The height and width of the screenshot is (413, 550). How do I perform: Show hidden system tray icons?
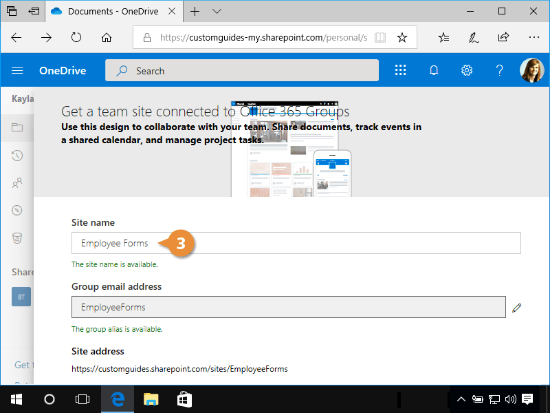461,399
